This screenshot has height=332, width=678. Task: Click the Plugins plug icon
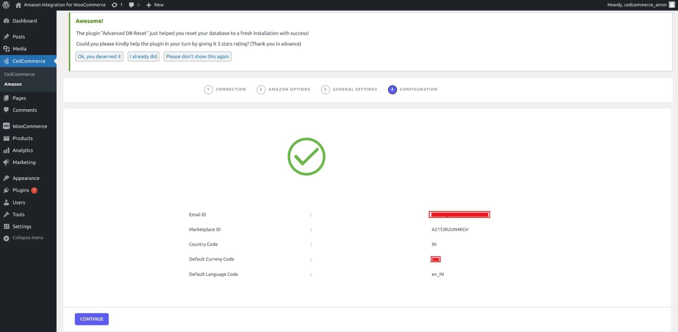coord(6,190)
